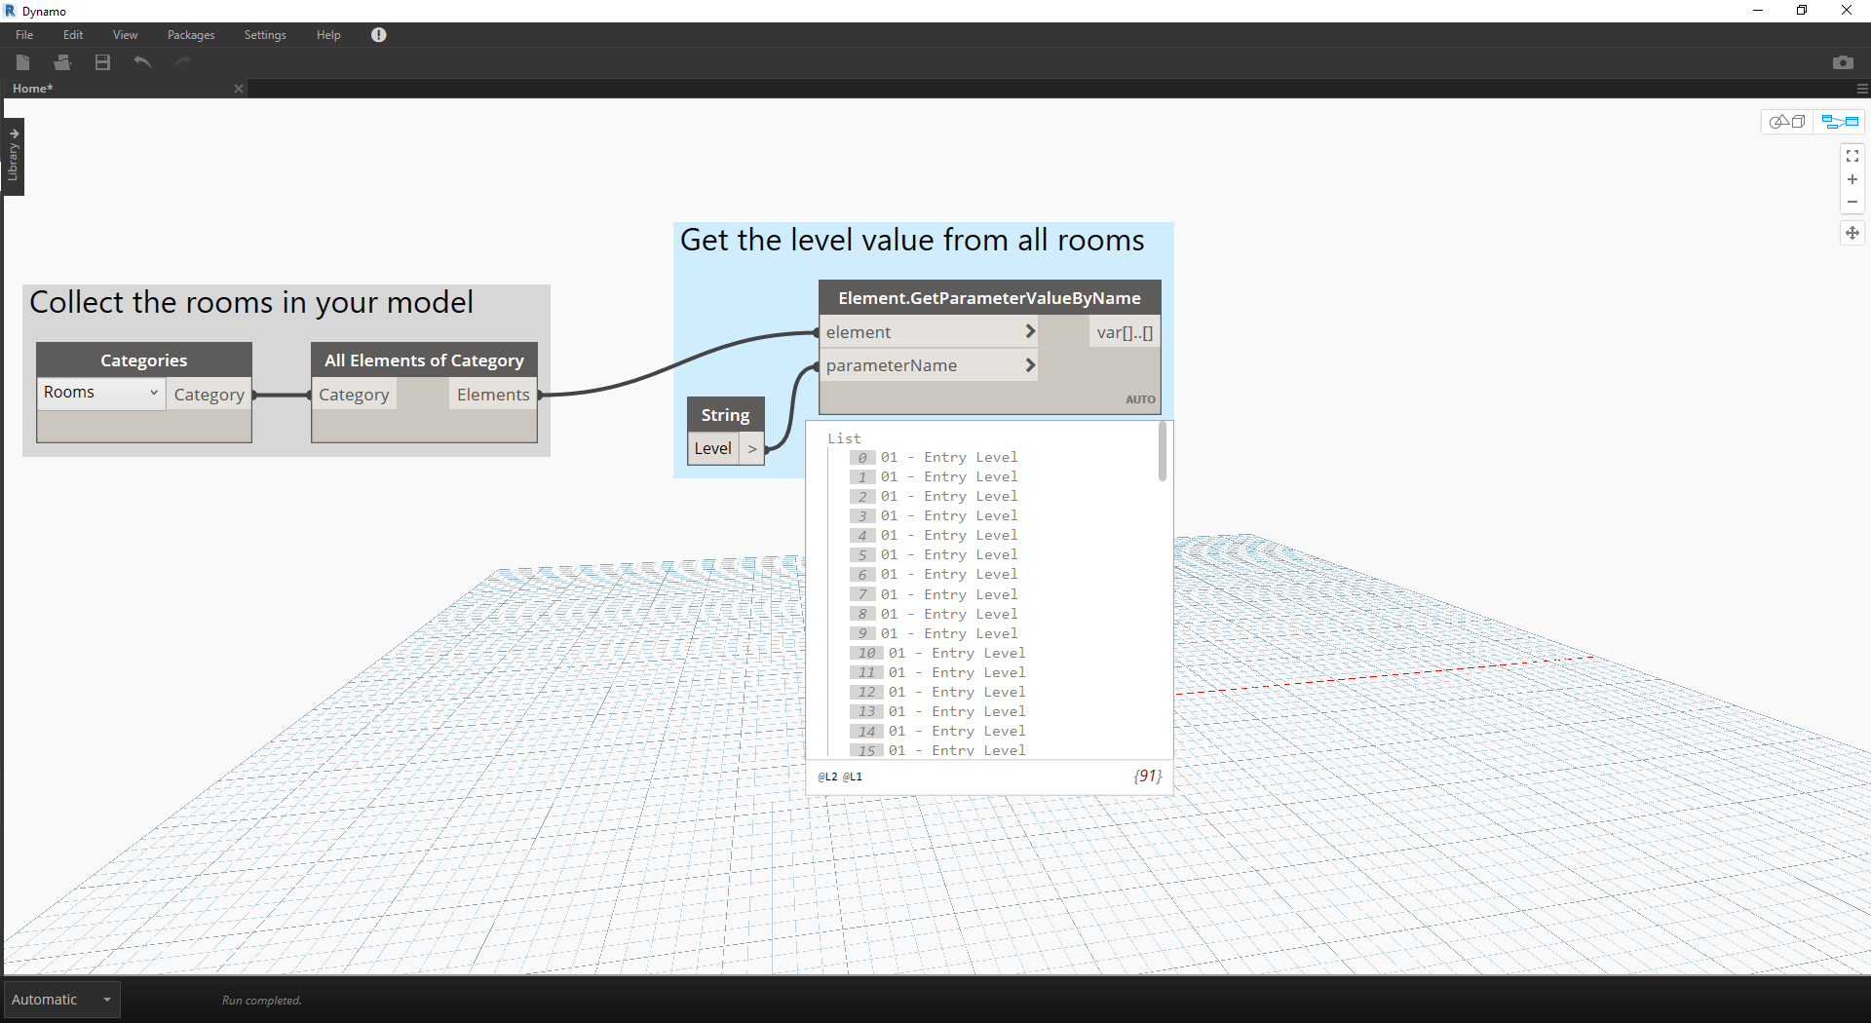Click the List header in preview bubble
The width and height of the screenshot is (1871, 1023).
click(x=845, y=438)
